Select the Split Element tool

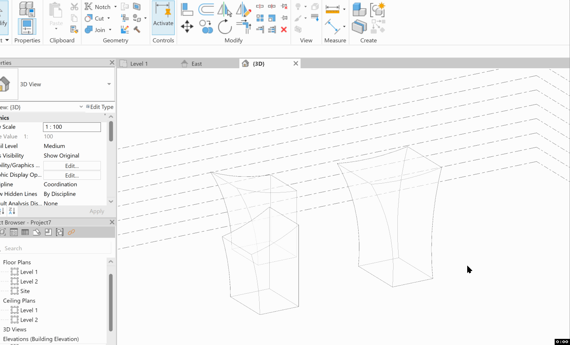click(260, 7)
